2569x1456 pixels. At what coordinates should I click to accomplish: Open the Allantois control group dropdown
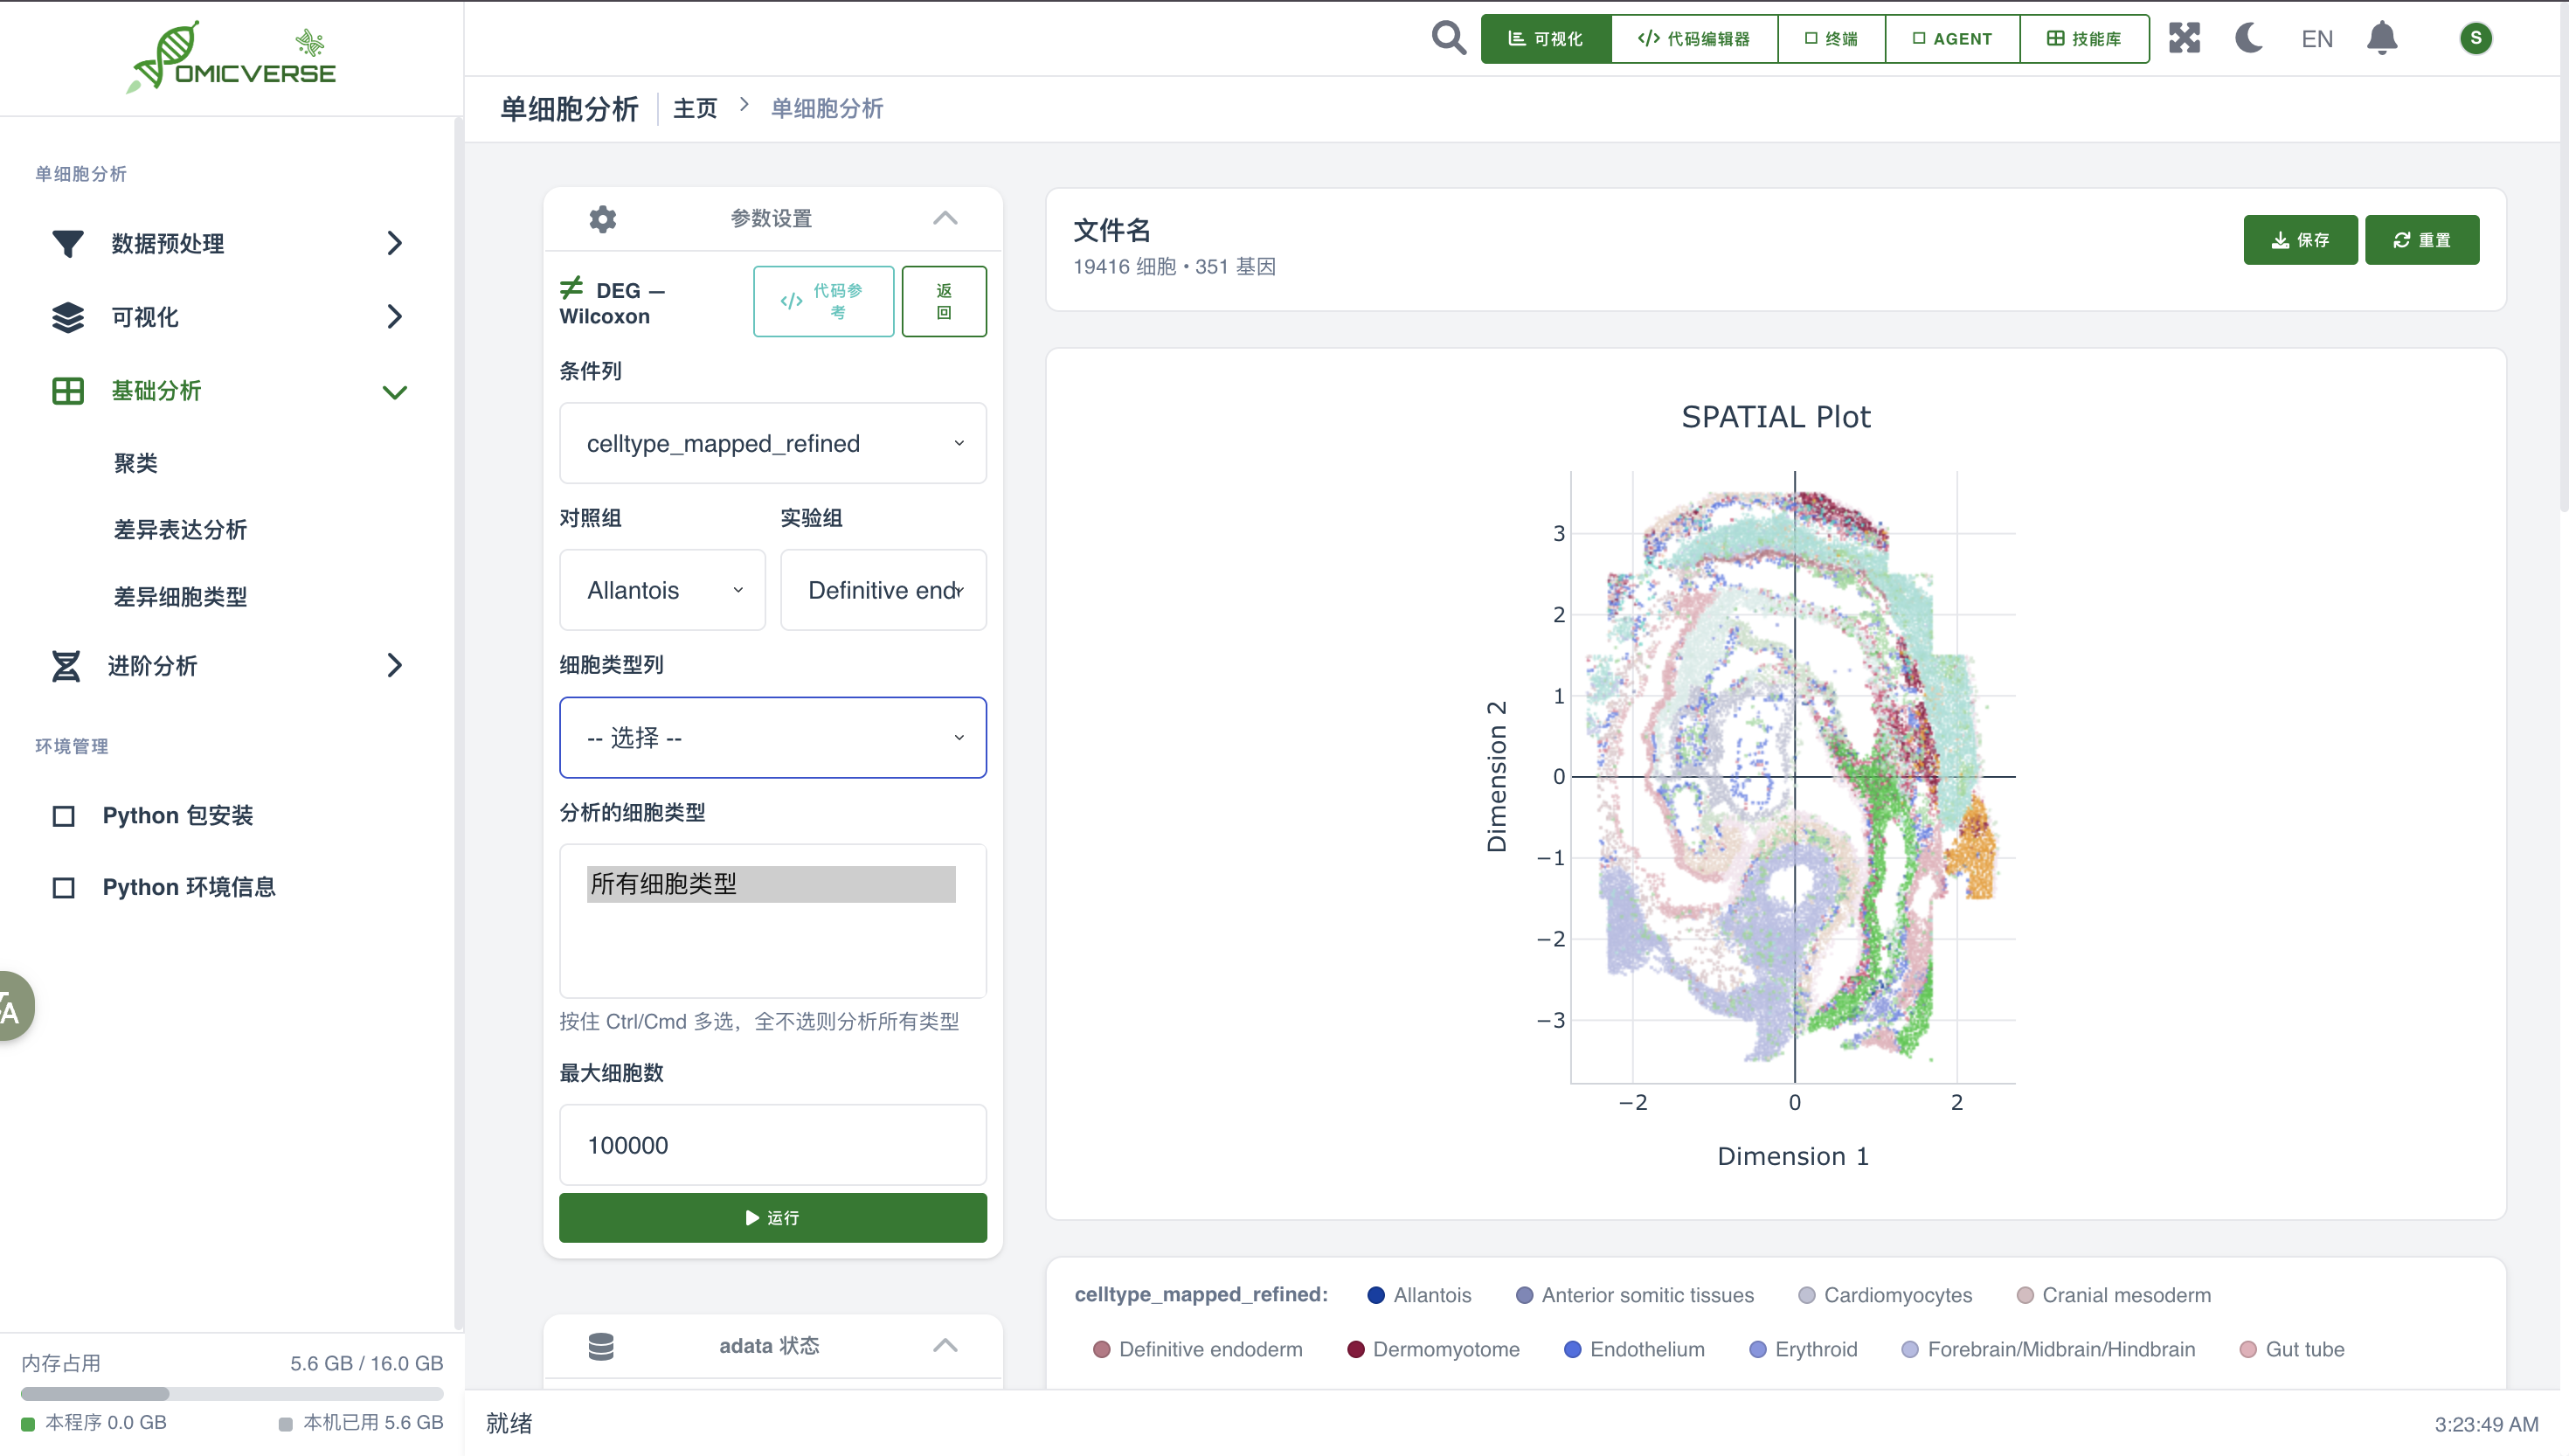661,590
